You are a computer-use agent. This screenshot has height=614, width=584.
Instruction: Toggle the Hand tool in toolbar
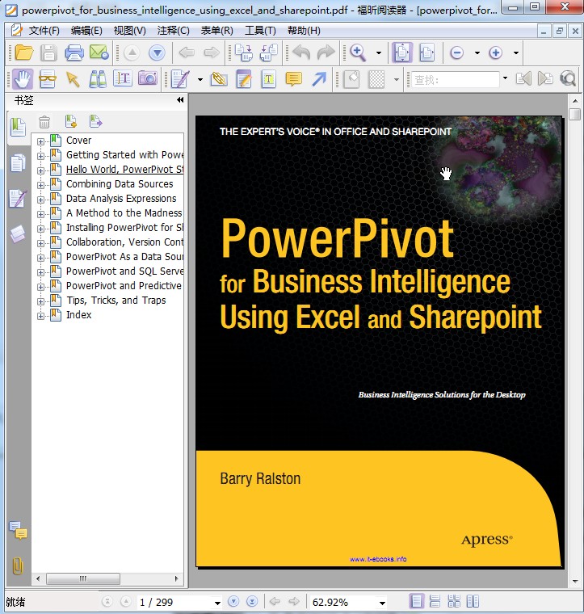[x=22, y=79]
